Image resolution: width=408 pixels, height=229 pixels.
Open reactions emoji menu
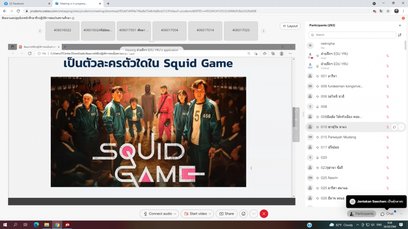click(x=243, y=214)
